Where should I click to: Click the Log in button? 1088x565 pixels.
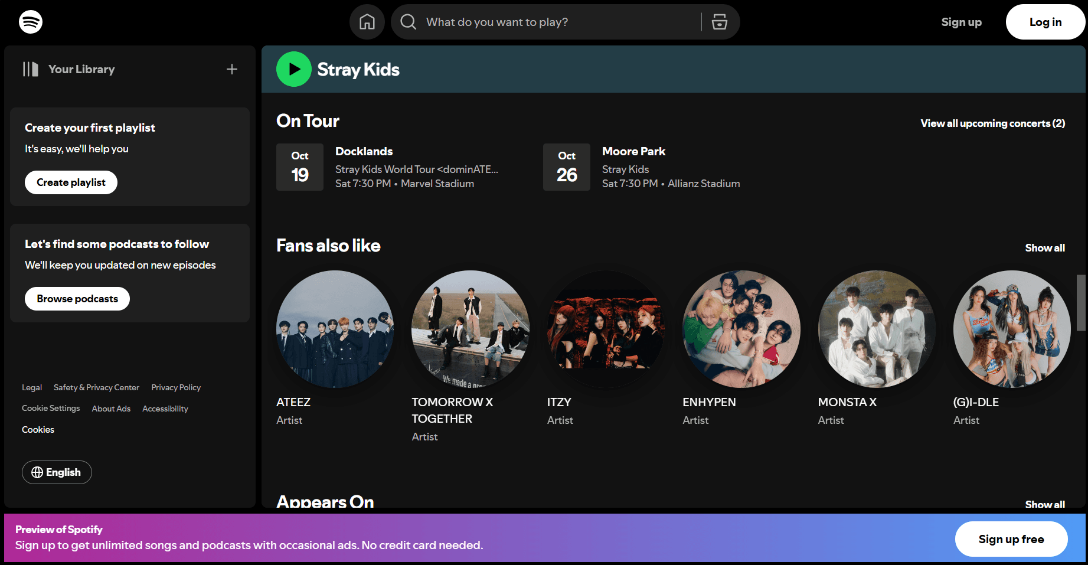click(1045, 22)
